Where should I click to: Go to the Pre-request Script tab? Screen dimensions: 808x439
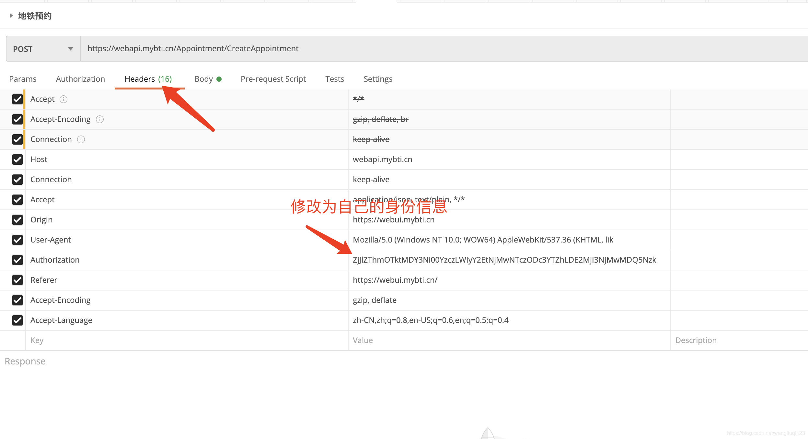click(x=273, y=79)
